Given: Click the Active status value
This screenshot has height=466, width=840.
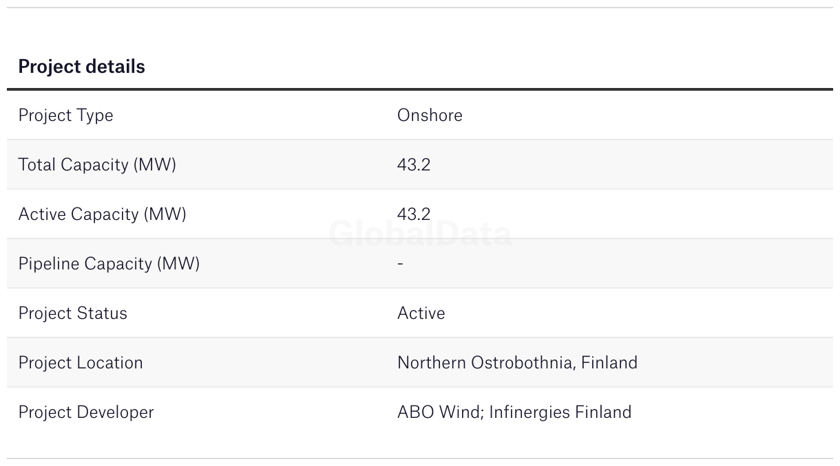Looking at the screenshot, I should tap(421, 313).
